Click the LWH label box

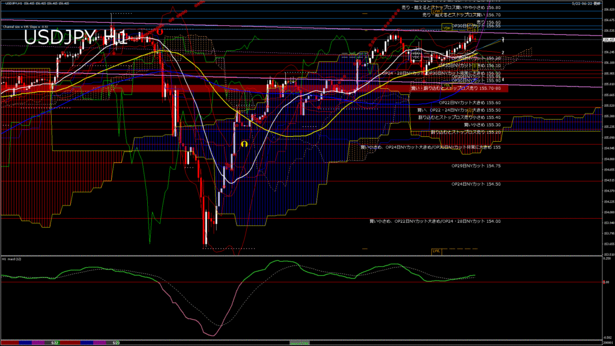pyautogui.click(x=437, y=11)
